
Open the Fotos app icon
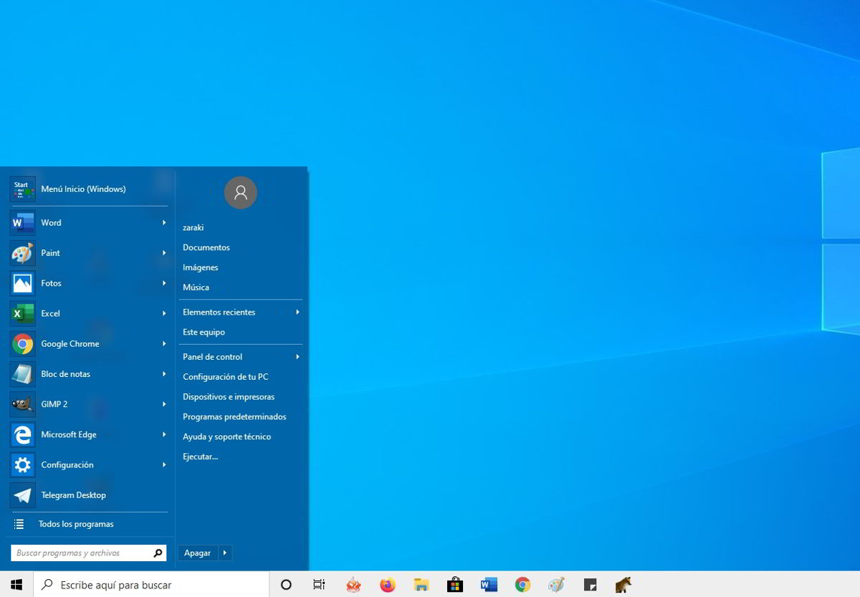point(23,283)
